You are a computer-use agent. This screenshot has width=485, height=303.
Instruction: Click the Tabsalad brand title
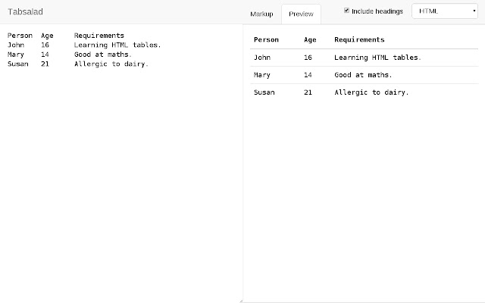point(24,11)
